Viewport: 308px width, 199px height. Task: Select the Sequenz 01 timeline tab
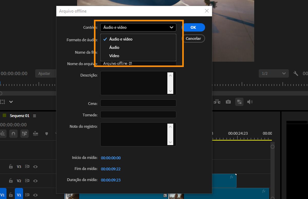20,116
